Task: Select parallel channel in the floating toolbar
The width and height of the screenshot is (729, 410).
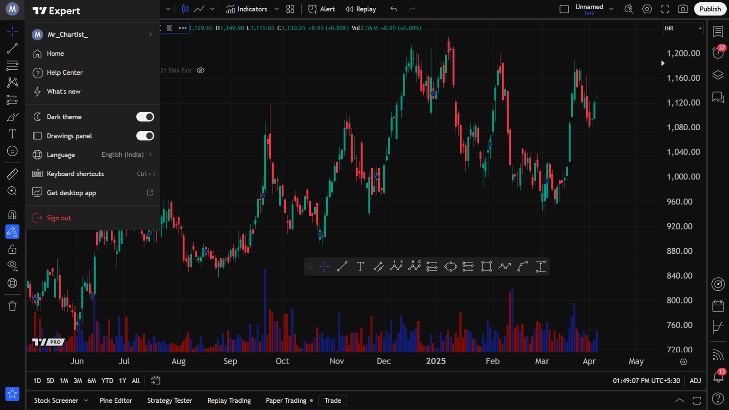Action: [x=378, y=266]
